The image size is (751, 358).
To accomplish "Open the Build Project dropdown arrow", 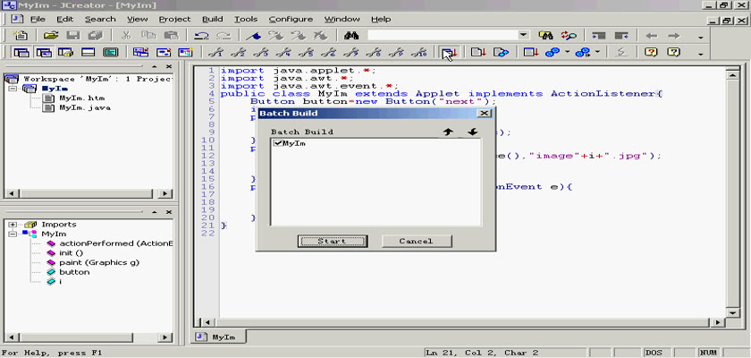I will click(x=568, y=52).
